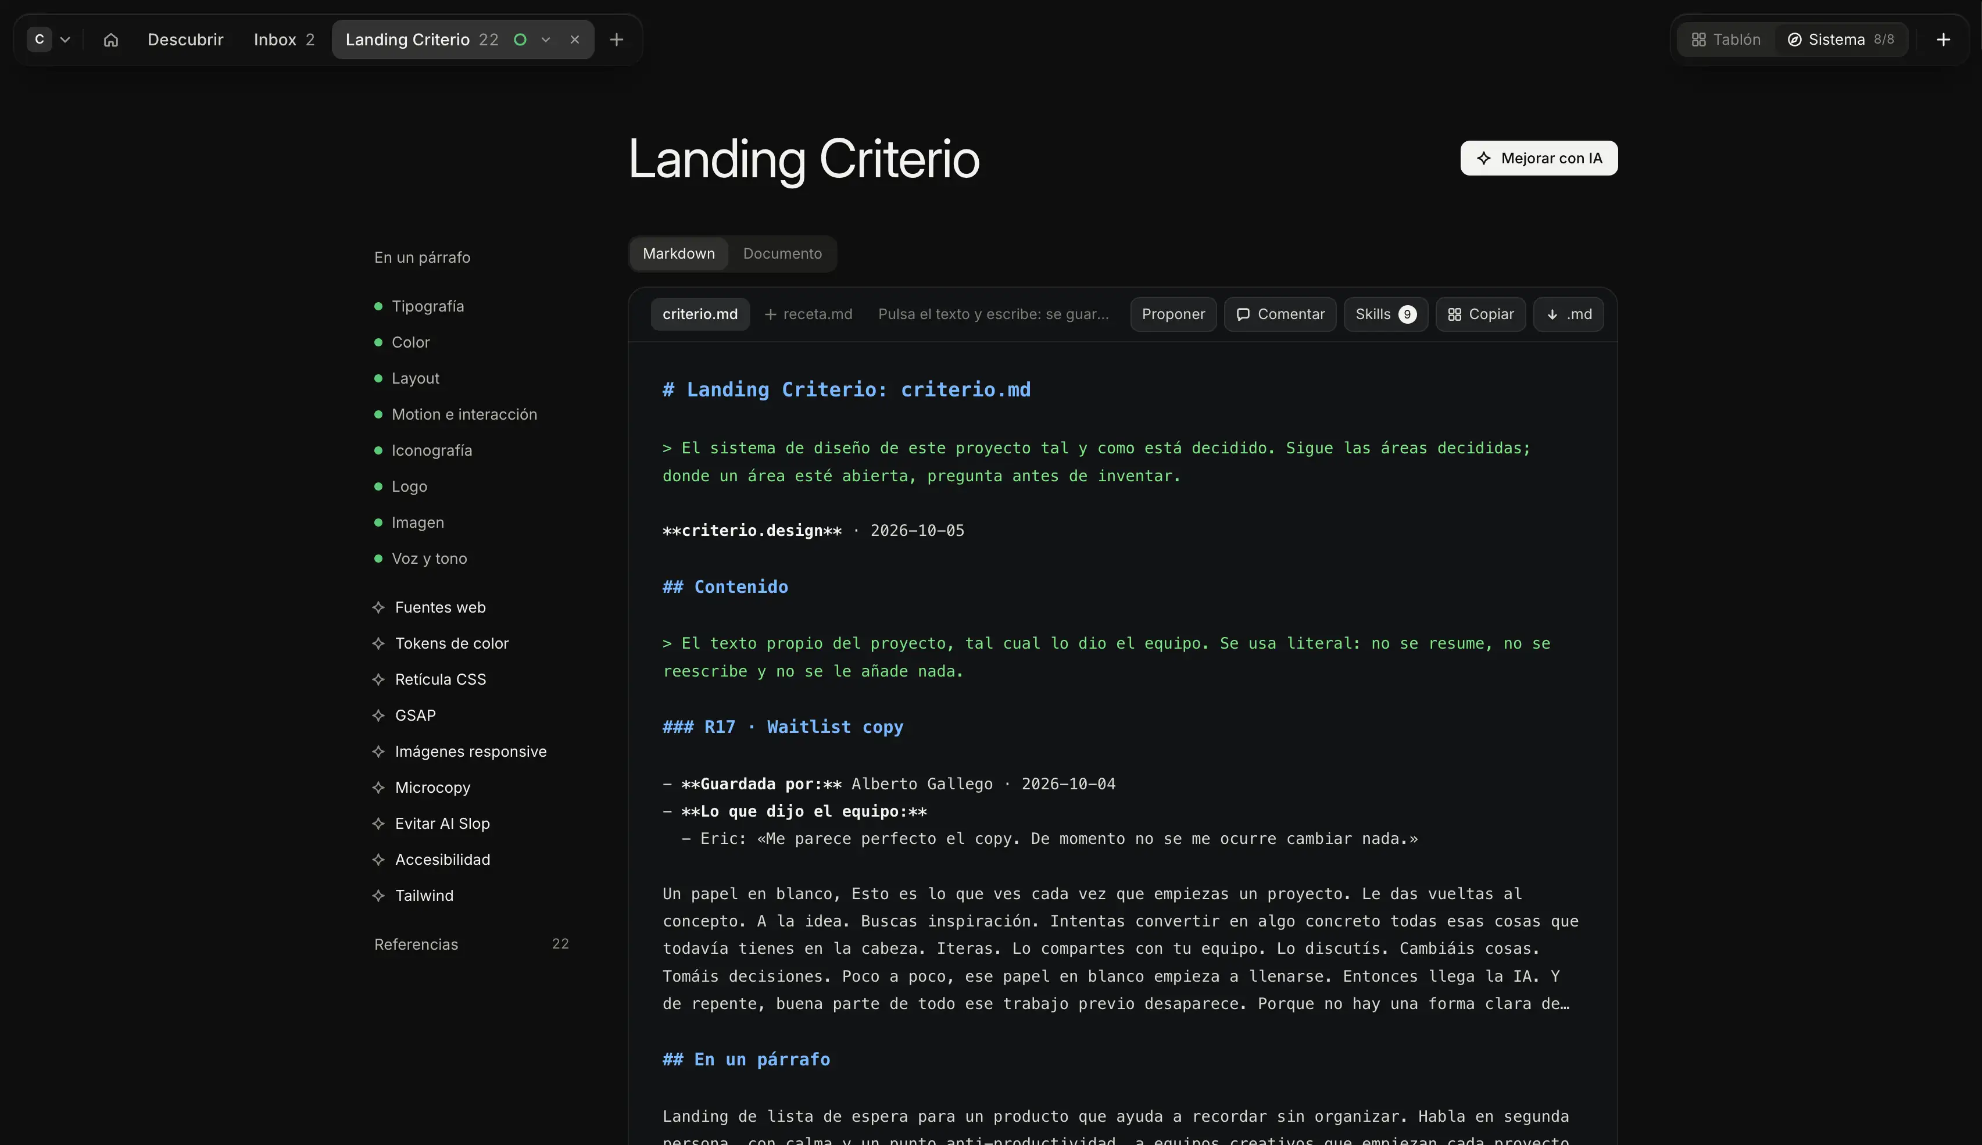Click the green status circle on Landing Criterio tab
The image size is (1982, 1145).
(x=520, y=40)
